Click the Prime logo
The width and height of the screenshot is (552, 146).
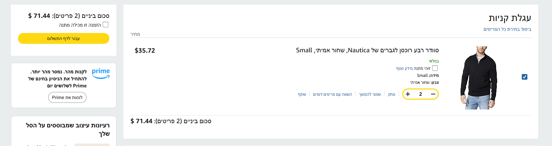coord(101,73)
